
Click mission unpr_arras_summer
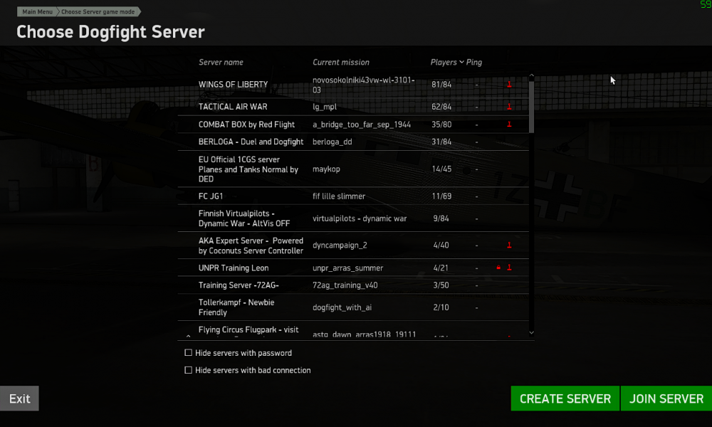(348, 268)
